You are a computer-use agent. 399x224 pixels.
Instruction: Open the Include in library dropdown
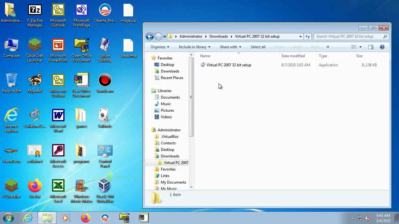(x=195, y=47)
